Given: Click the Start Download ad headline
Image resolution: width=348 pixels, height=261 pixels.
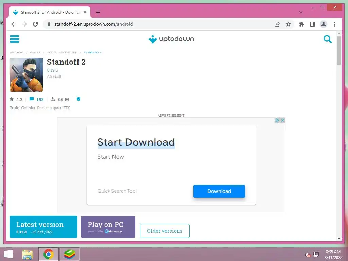Looking at the screenshot, I should (x=136, y=142).
